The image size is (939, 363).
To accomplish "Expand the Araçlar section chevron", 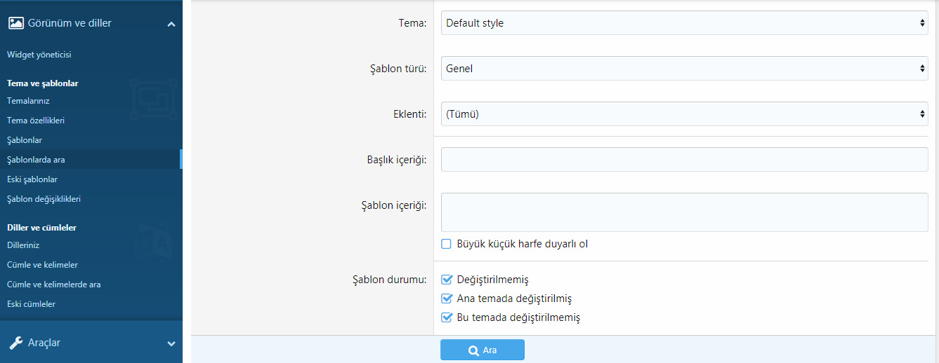I will coord(171,343).
